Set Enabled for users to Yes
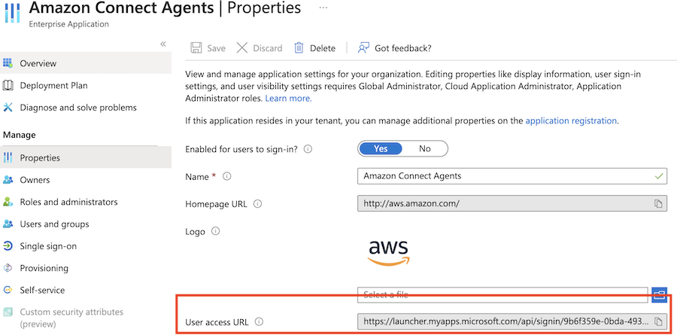Screen dimensions: 677x335 [381, 148]
